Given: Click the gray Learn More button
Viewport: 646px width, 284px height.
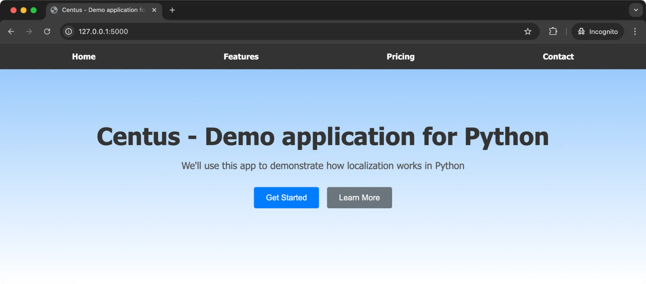Looking at the screenshot, I should [359, 198].
